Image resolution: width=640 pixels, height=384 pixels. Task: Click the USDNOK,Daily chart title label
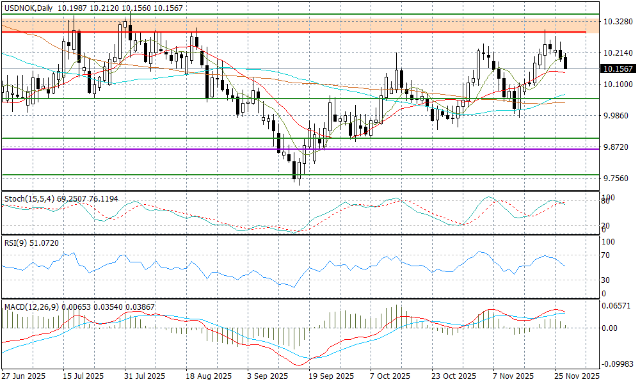click(x=28, y=6)
